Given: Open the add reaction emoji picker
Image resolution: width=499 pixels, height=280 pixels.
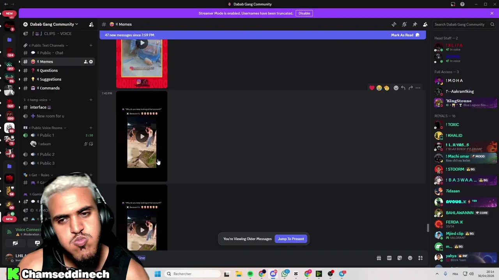Looking at the screenshot, I should click(396, 88).
